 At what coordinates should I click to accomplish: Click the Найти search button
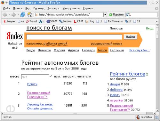[130, 37]
